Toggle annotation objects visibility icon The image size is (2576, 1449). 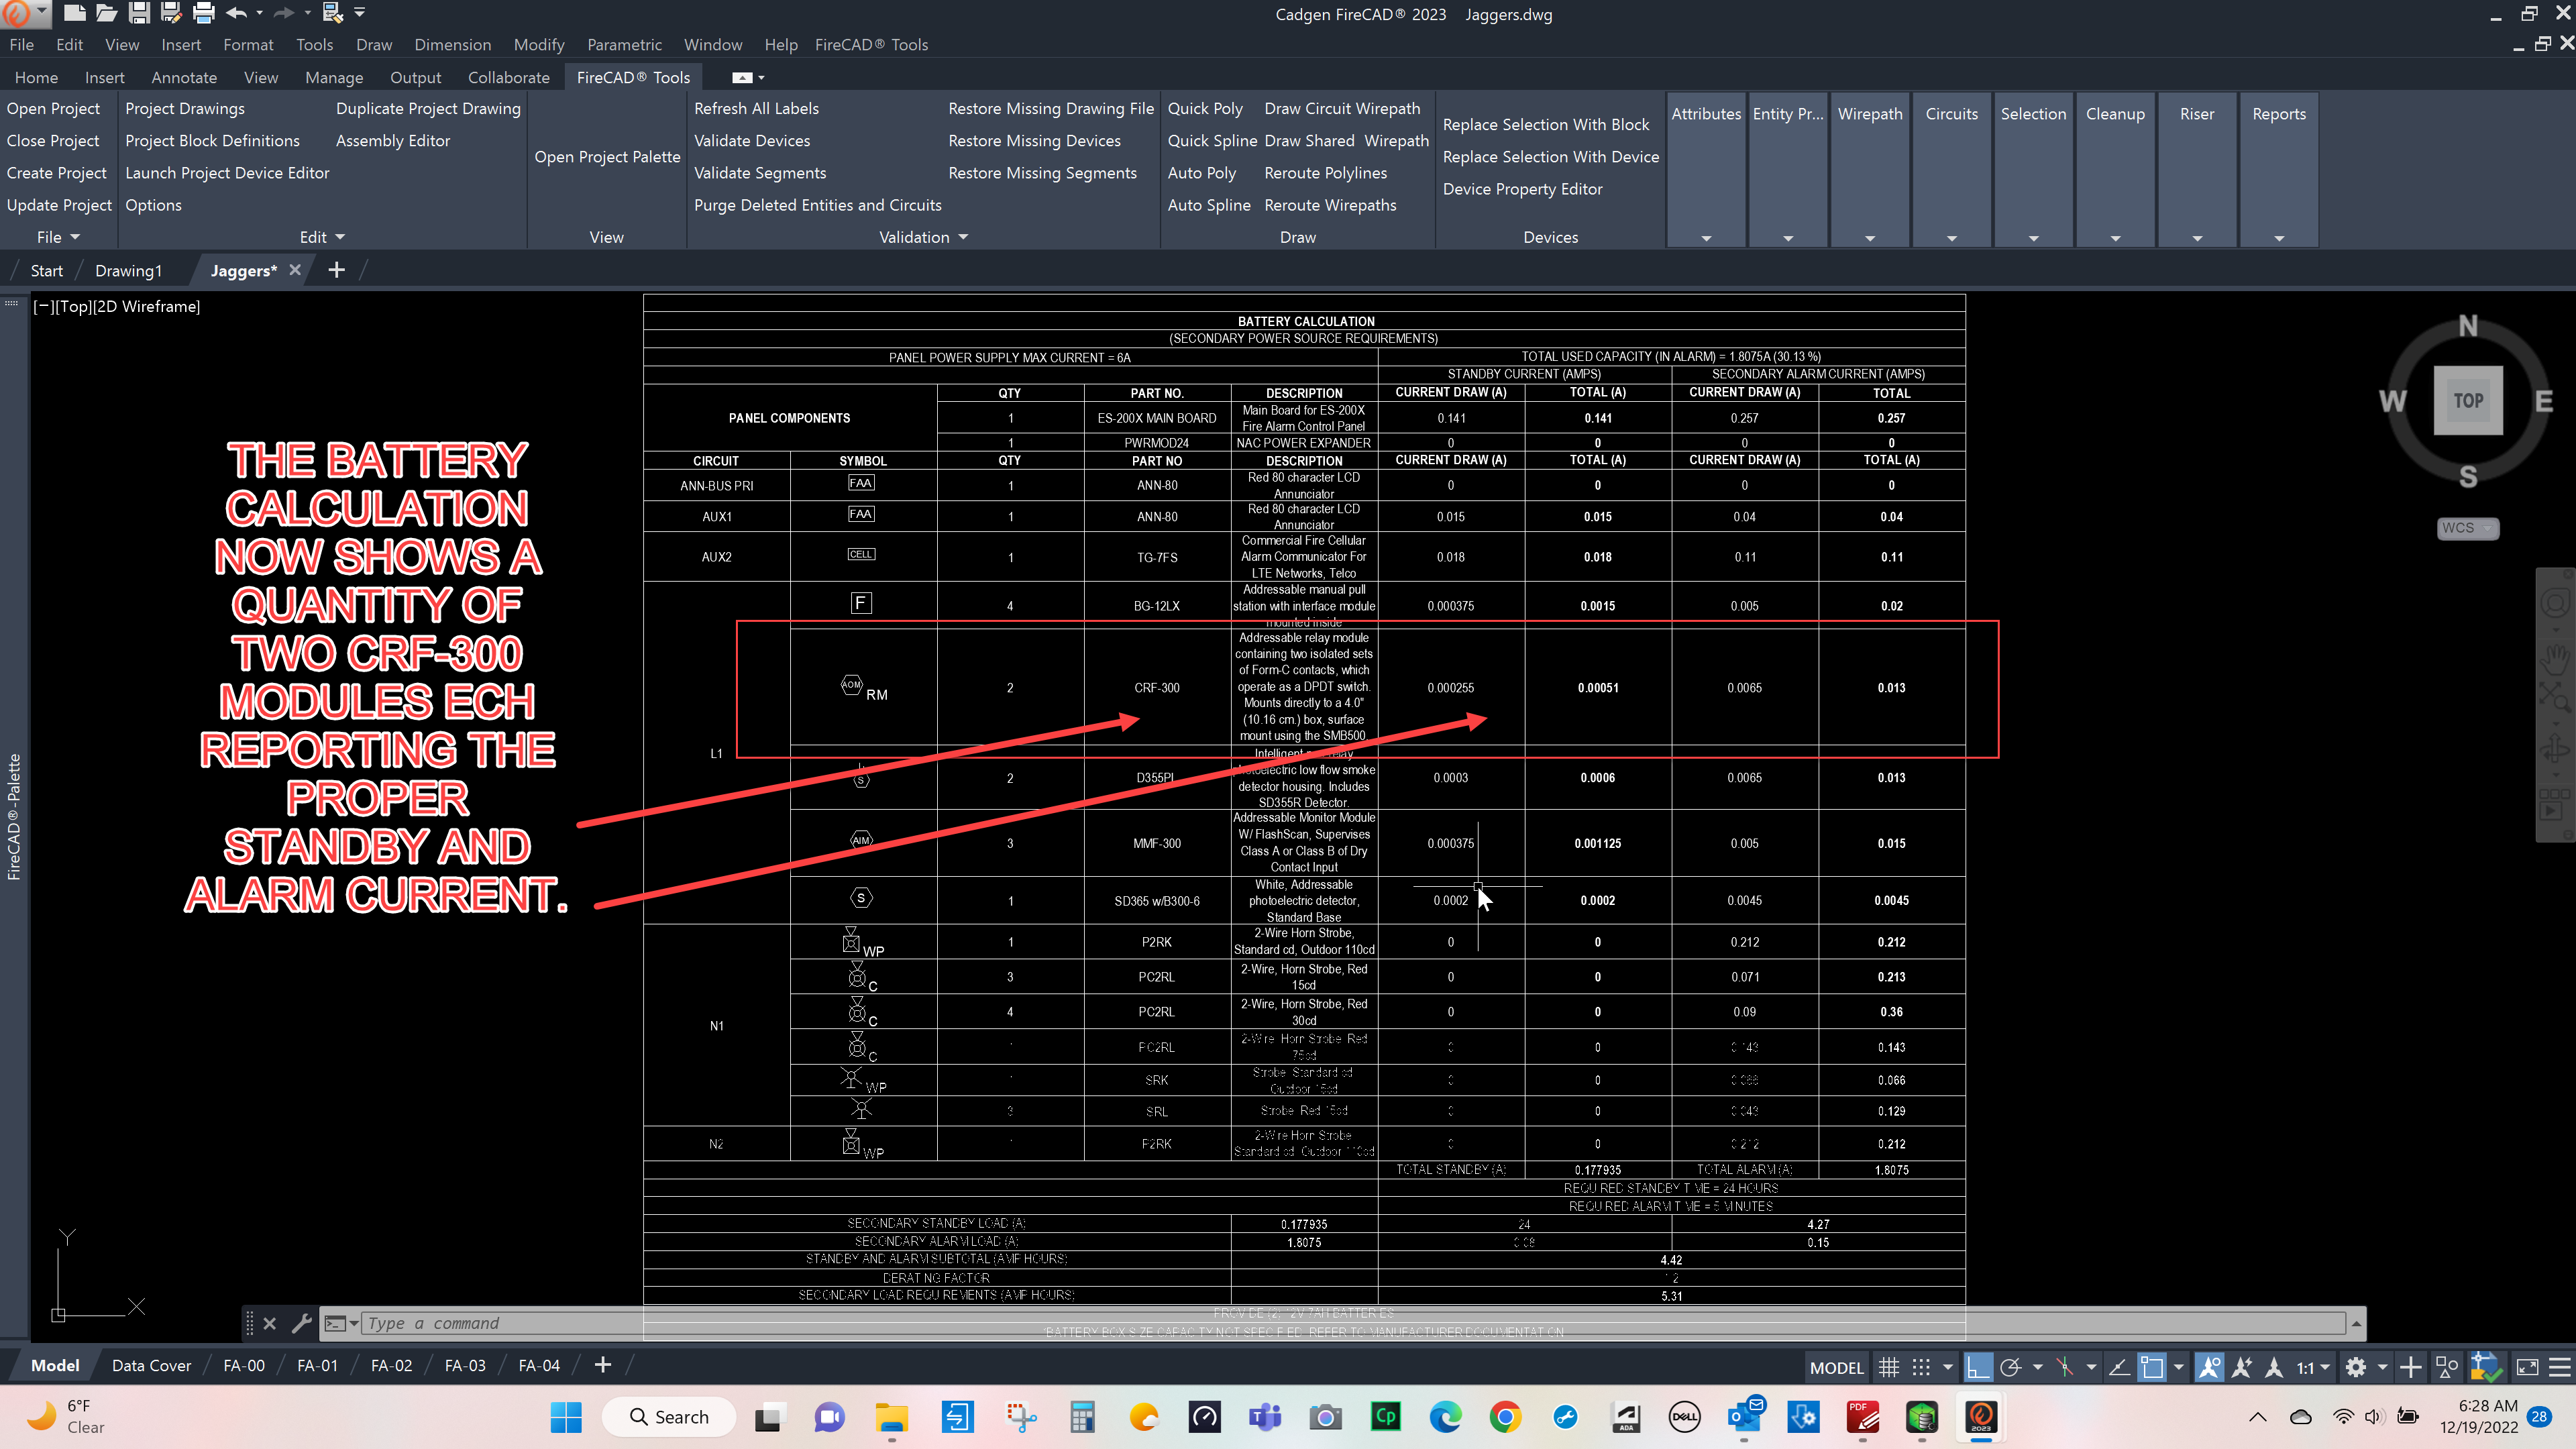click(2209, 1367)
